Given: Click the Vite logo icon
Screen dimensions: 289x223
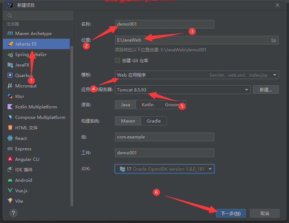Looking at the screenshot, I should (x=10, y=201).
